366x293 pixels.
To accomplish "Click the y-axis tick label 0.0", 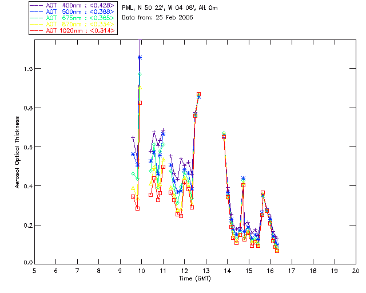I will click(x=26, y=263).
